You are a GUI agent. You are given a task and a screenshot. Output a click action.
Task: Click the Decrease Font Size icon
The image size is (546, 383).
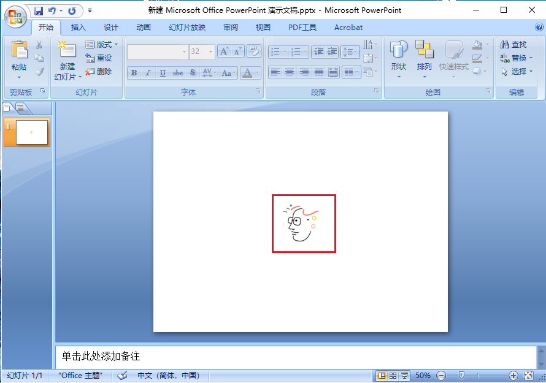coord(238,52)
